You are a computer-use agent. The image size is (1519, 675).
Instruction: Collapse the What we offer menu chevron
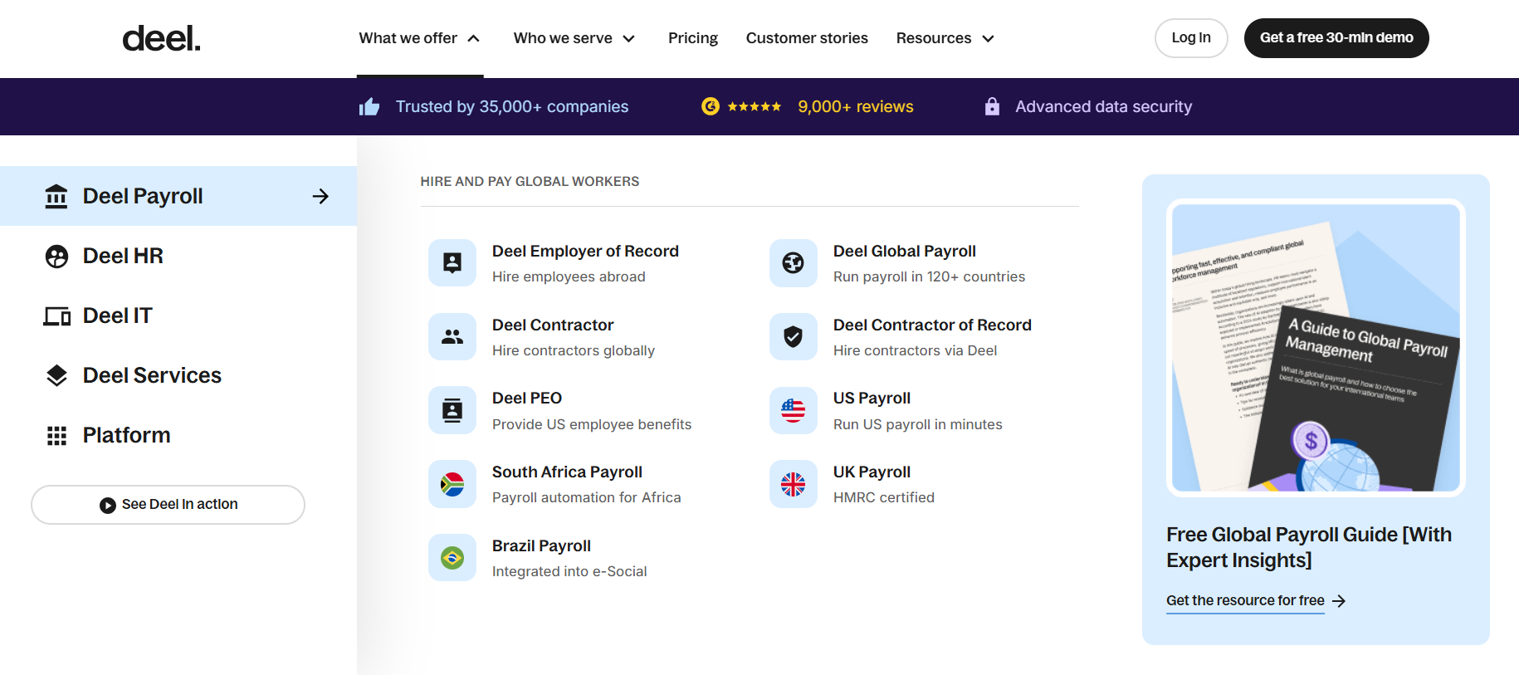(x=474, y=38)
